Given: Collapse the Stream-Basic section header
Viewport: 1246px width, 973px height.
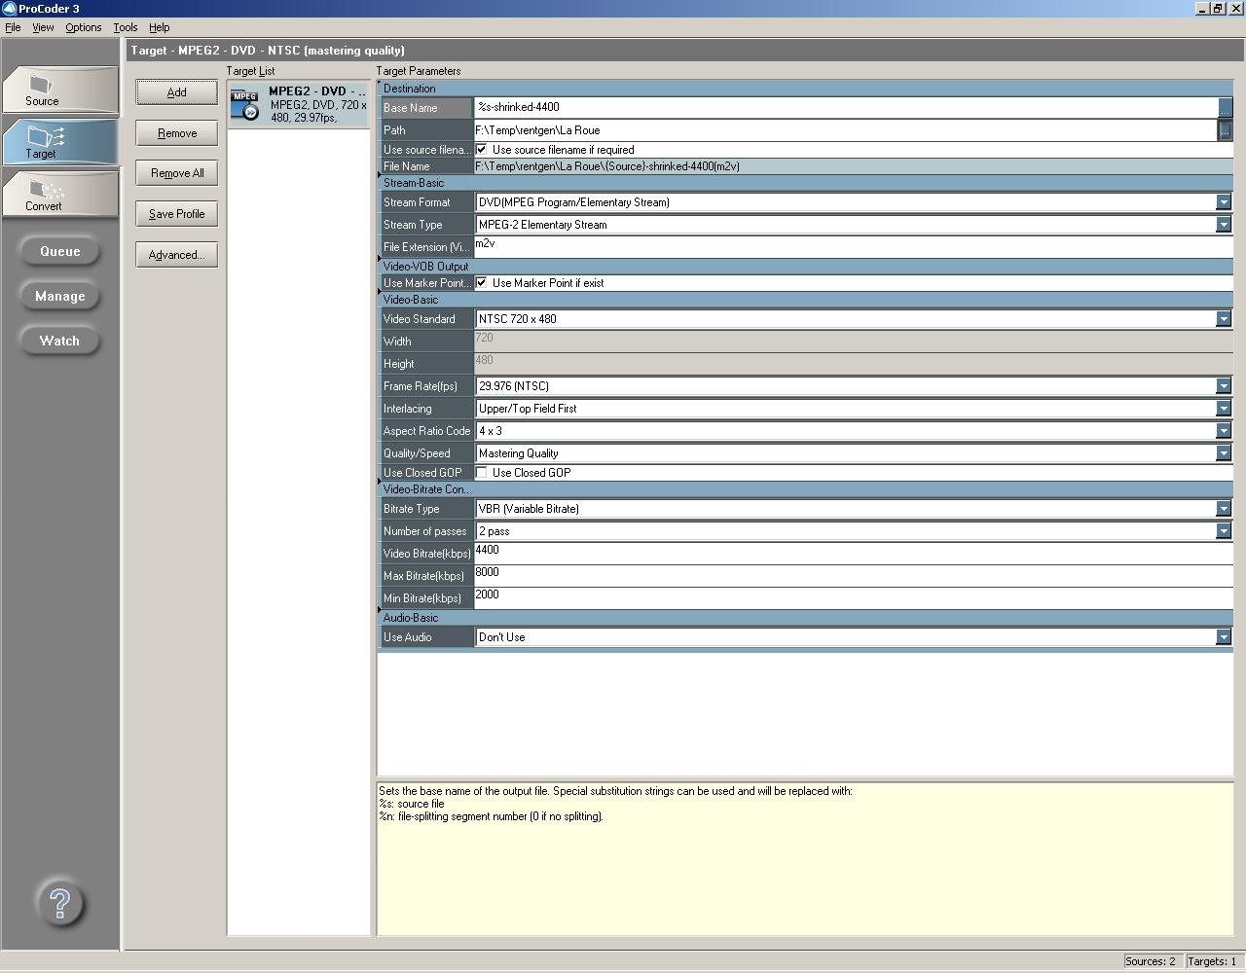Looking at the screenshot, I should (805, 183).
